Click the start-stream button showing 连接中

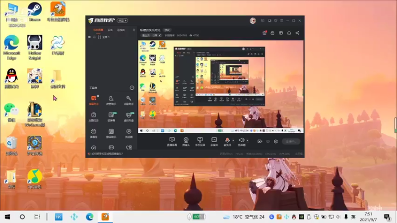(291, 142)
